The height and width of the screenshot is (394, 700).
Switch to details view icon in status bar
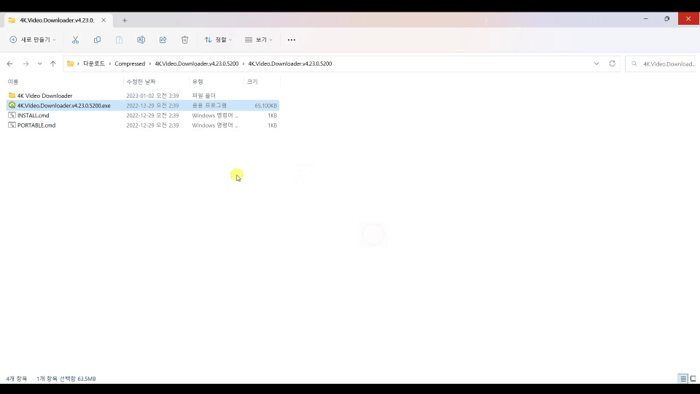pyautogui.click(x=683, y=379)
